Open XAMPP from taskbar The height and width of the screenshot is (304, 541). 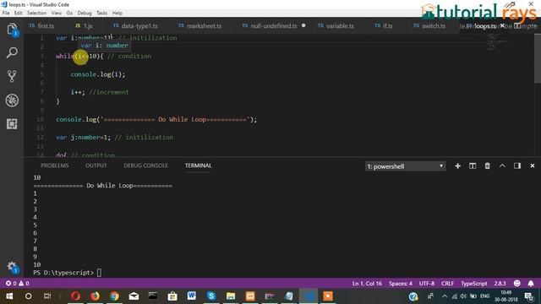click(x=250, y=296)
